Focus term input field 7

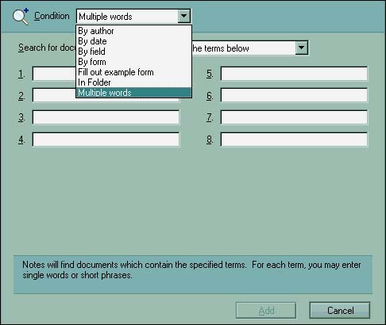[294, 117]
